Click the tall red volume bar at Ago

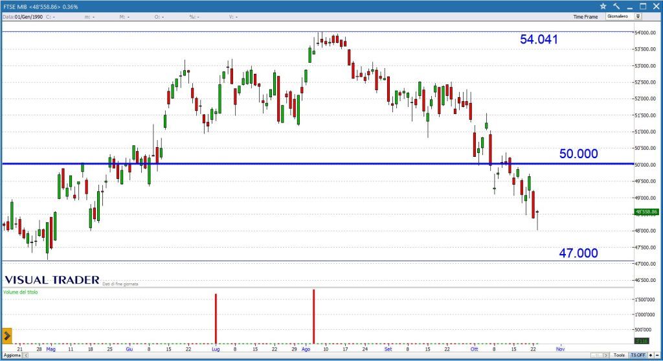[x=314, y=316]
